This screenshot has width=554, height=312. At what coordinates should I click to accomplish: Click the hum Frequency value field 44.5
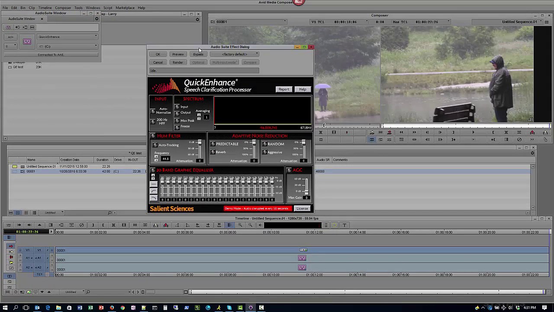coord(165,159)
